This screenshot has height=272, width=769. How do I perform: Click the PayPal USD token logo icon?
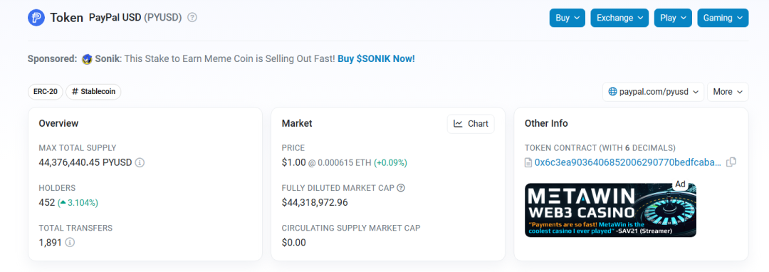[x=36, y=18]
